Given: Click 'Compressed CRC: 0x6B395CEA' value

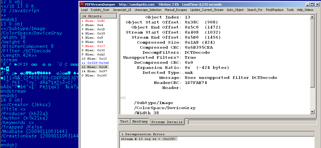Looking at the screenshot, I should pos(199,48).
